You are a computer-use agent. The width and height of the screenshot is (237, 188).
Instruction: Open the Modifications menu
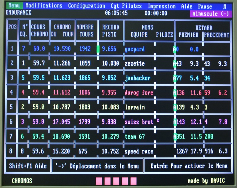click(x=44, y=6)
